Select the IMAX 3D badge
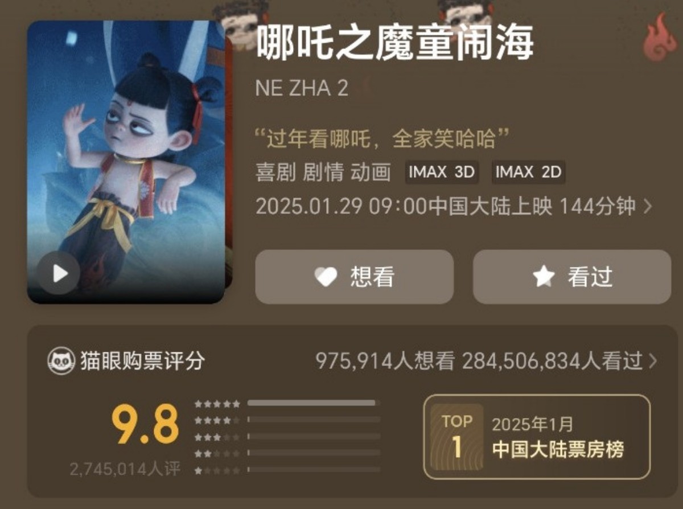The image size is (683, 509). (442, 173)
